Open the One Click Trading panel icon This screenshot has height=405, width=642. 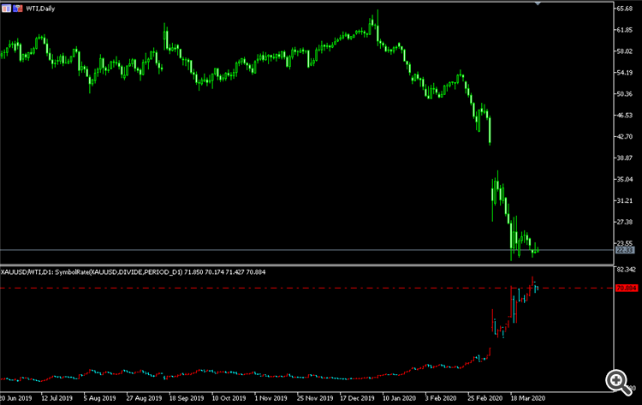click(x=6, y=9)
